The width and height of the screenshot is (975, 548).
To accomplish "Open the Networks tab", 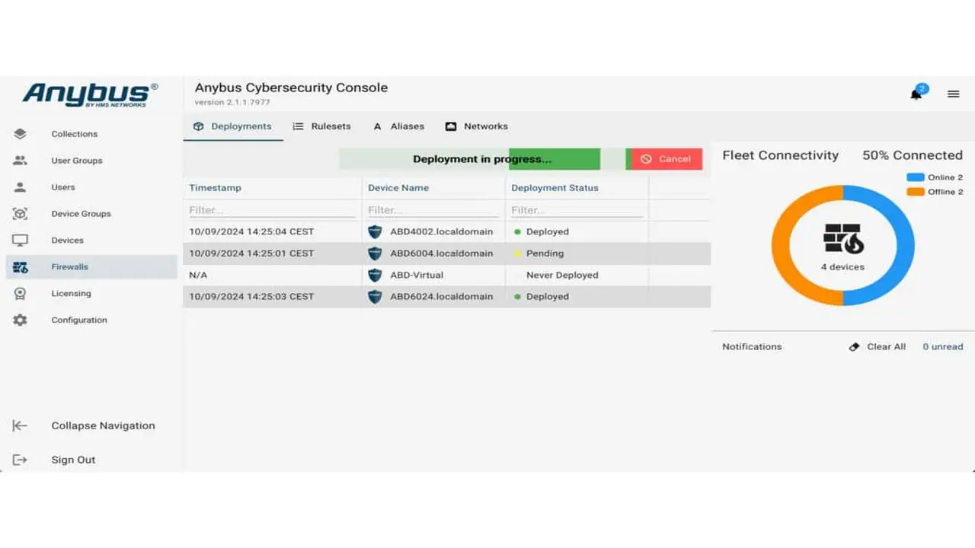I will 477,126.
